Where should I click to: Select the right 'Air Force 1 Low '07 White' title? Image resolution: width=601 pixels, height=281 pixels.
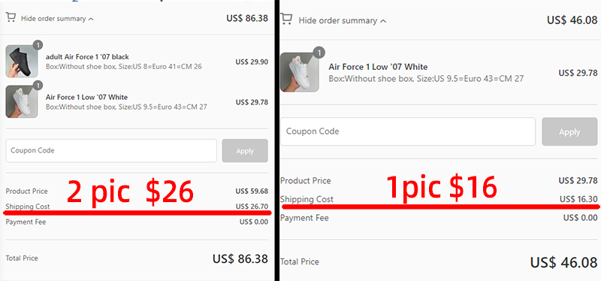coord(378,67)
